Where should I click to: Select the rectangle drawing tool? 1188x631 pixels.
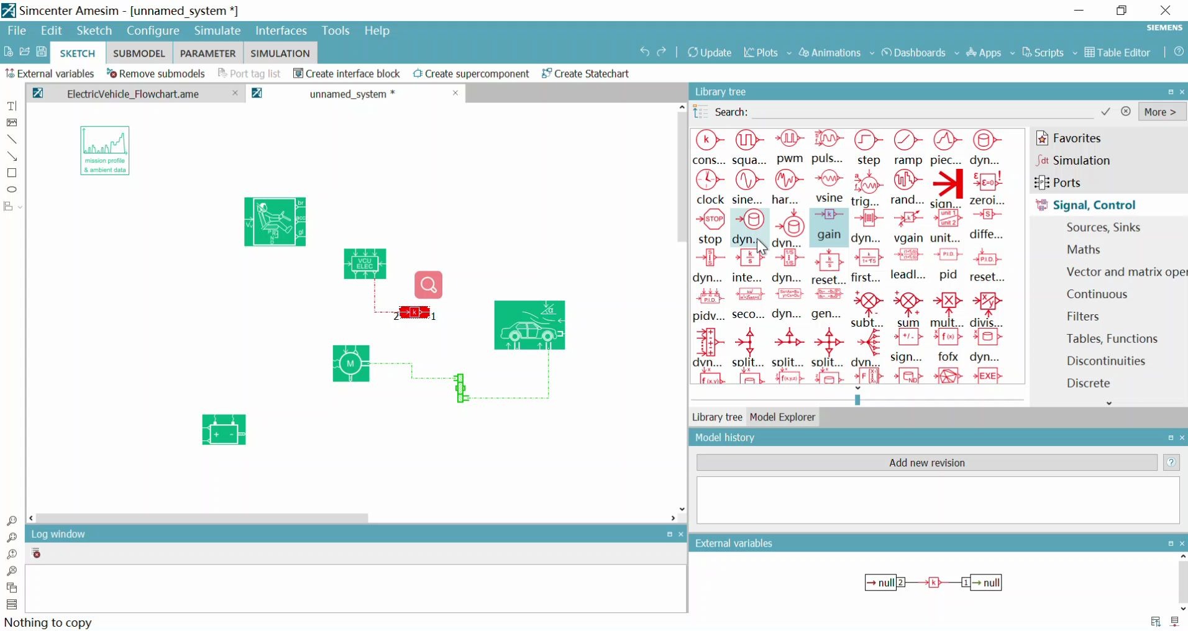[12, 173]
